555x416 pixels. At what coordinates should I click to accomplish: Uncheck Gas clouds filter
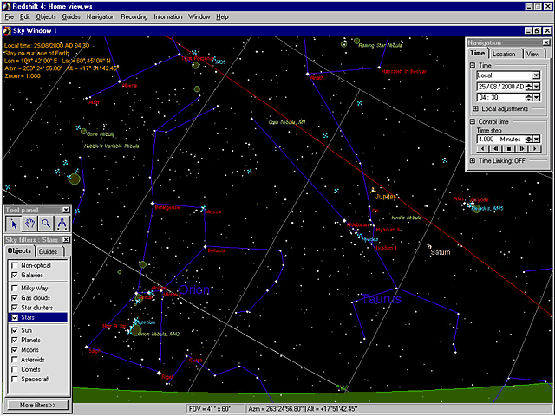(15, 298)
